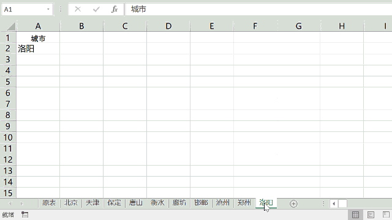The image size is (392, 220).
Task: Select cell A2 with 洛阳
Action: click(38, 48)
